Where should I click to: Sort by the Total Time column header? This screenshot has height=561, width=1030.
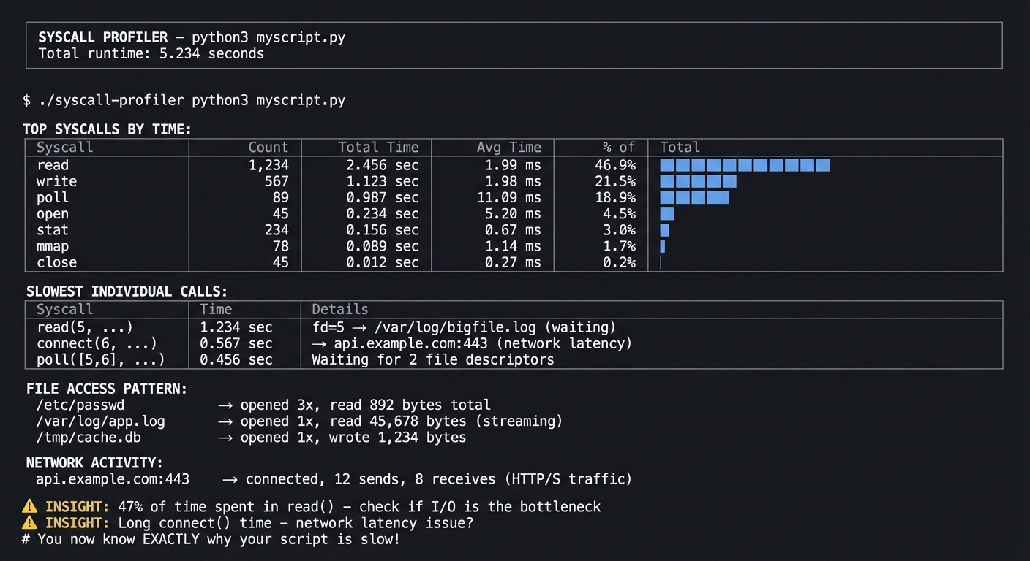click(x=378, y=147)
